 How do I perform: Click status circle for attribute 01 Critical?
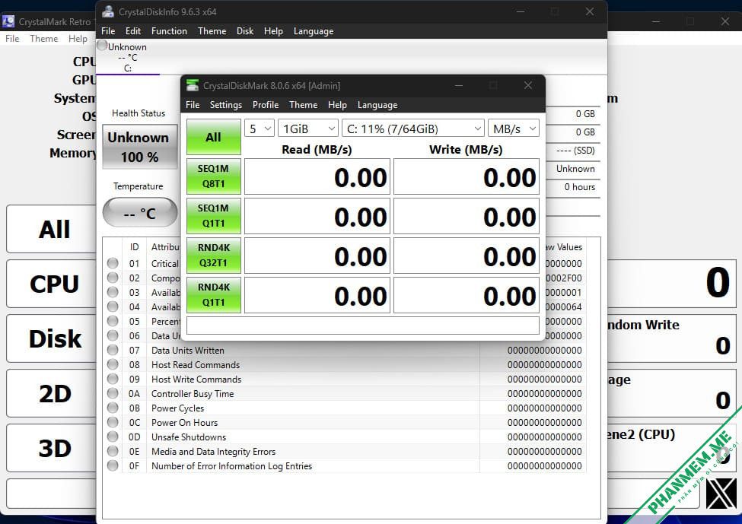[x=113, y=263]
